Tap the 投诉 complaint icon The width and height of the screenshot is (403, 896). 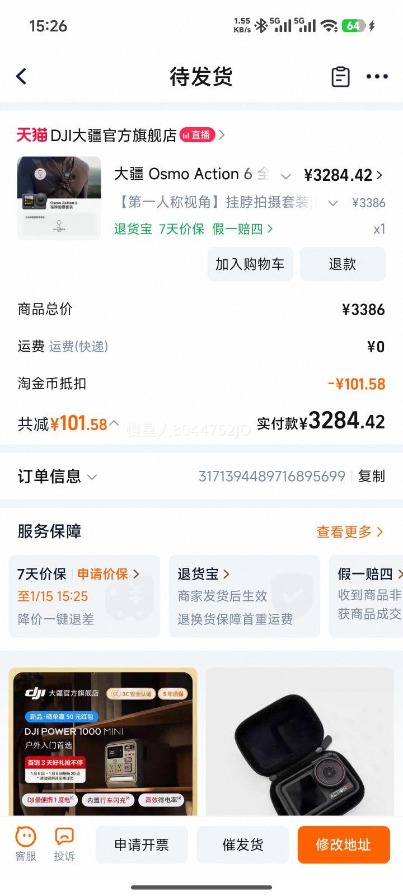[64, 844]
